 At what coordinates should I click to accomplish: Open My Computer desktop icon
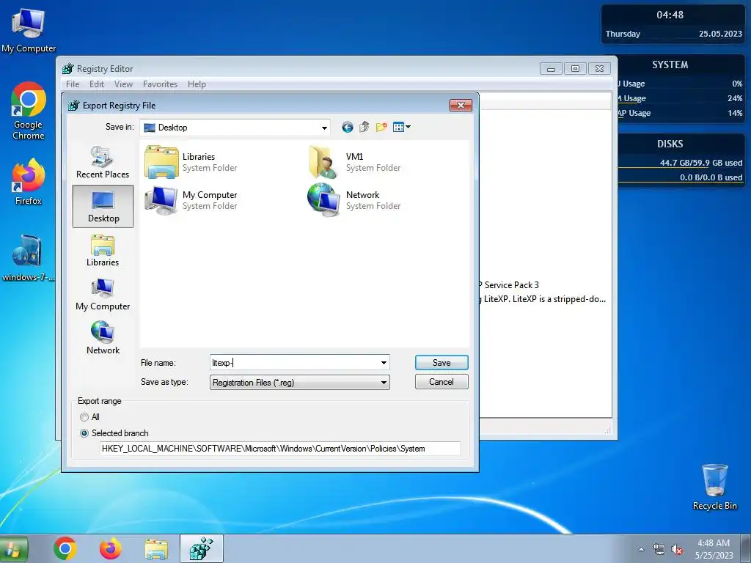pyautogui.click(x=29, y=31)
